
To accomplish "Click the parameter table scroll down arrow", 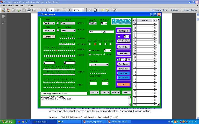I will (158, 105).
